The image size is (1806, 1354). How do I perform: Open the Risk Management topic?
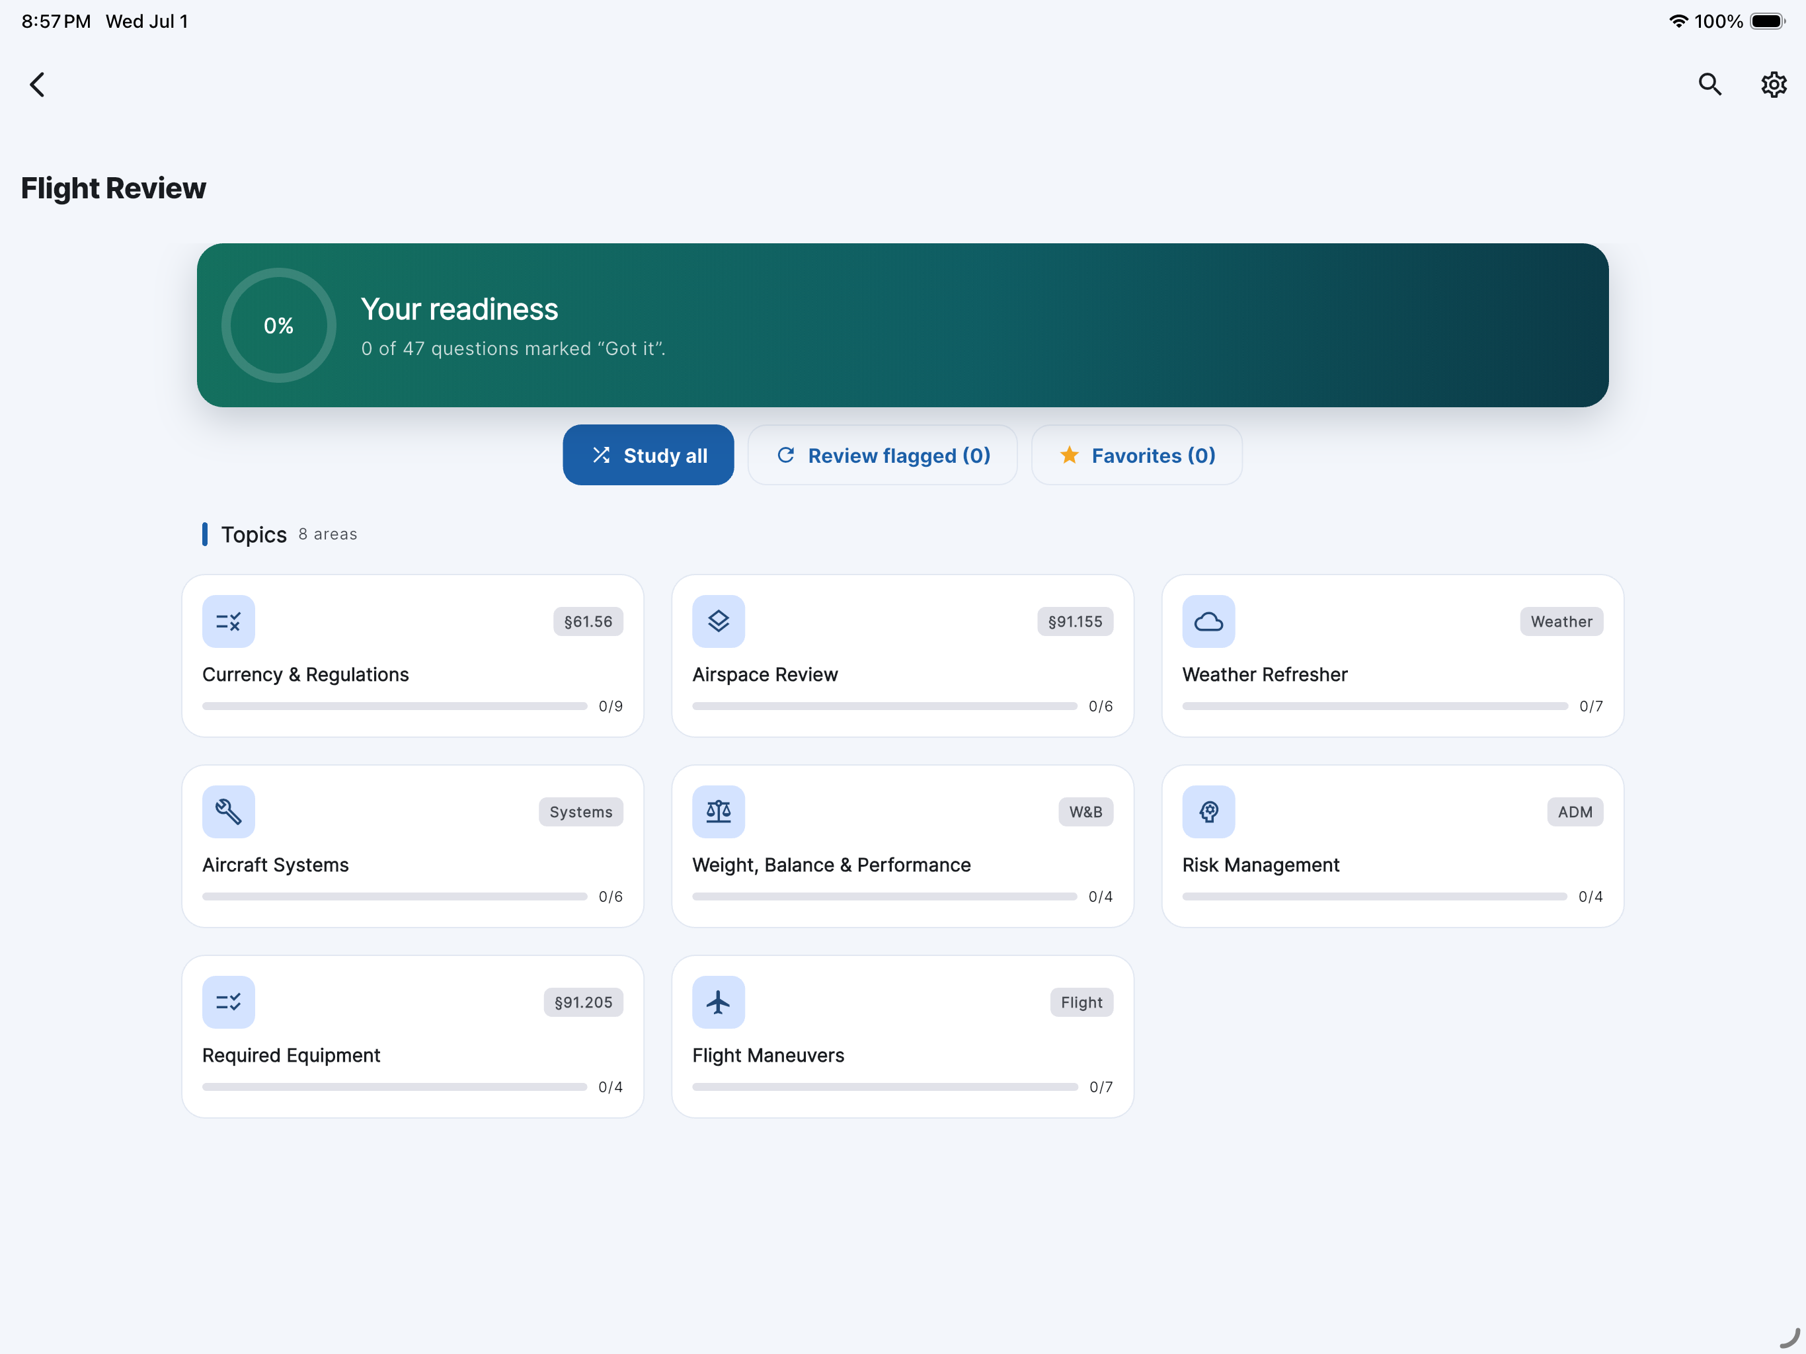[x=1392, y=846]
